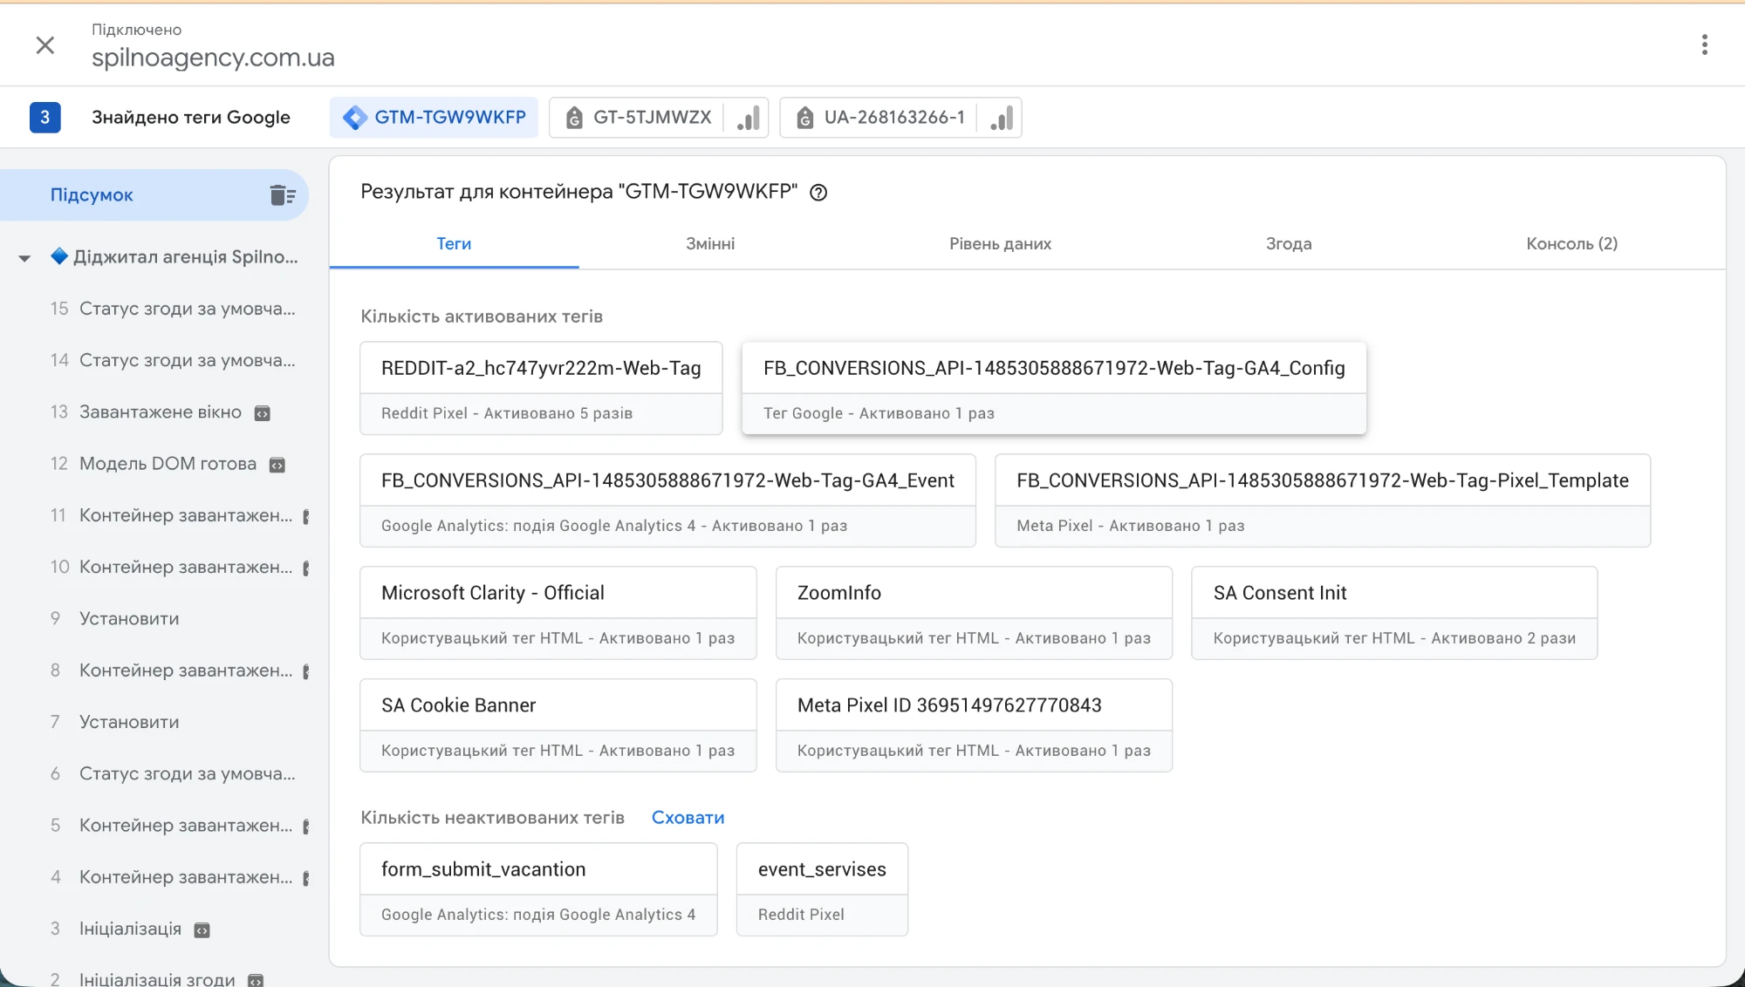Open the Microsoft Clarity - Official tag

click(x=558, y=613)
